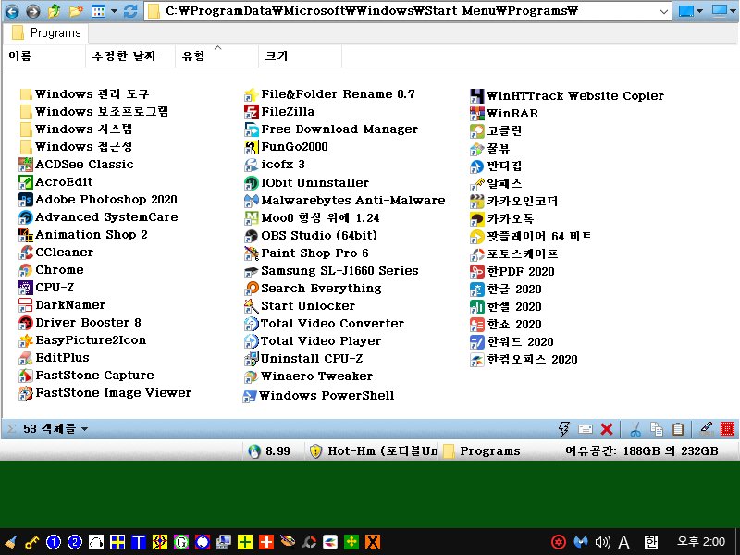Open the Hot-Hm status bar item

click(373, 451)
